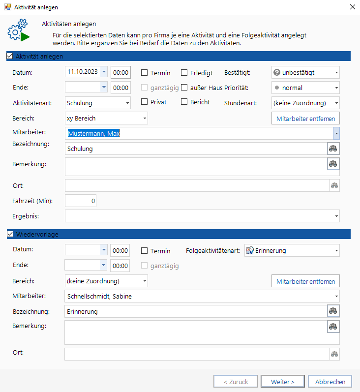Click binoculars icon beside the upper Ort field
Image resolution: width=360 pixels, height=392 pixels.
click(x=334, y=185)
